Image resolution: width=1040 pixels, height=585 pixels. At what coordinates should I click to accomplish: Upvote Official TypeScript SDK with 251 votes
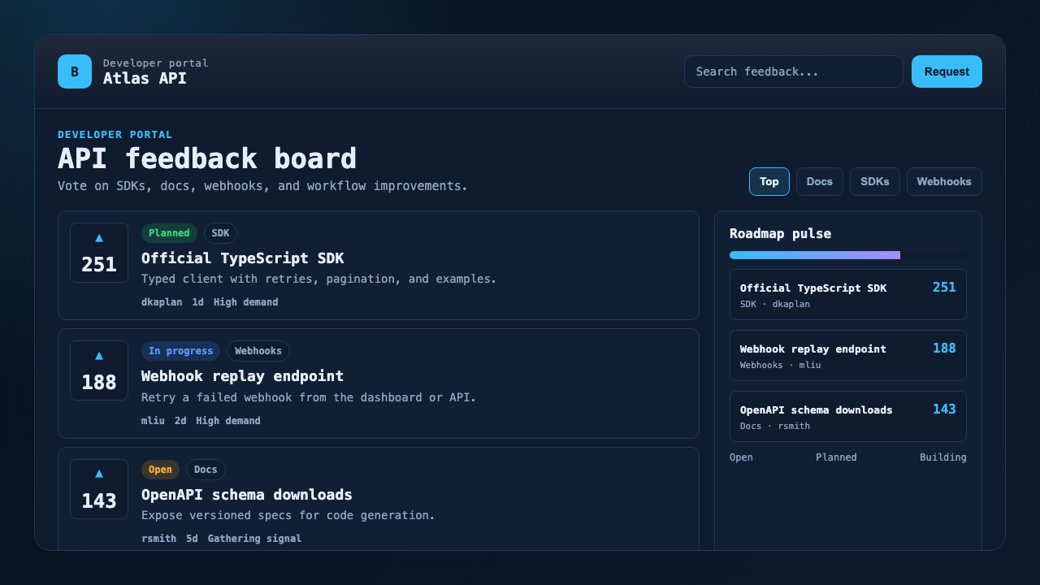pos(99,253)
